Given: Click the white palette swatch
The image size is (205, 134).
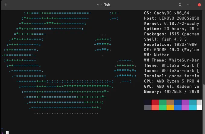Looking at the screenshot, I should click(x=199, y=108).
